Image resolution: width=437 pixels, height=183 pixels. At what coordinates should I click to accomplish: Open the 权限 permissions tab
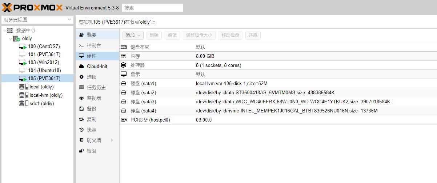[97, 151]
